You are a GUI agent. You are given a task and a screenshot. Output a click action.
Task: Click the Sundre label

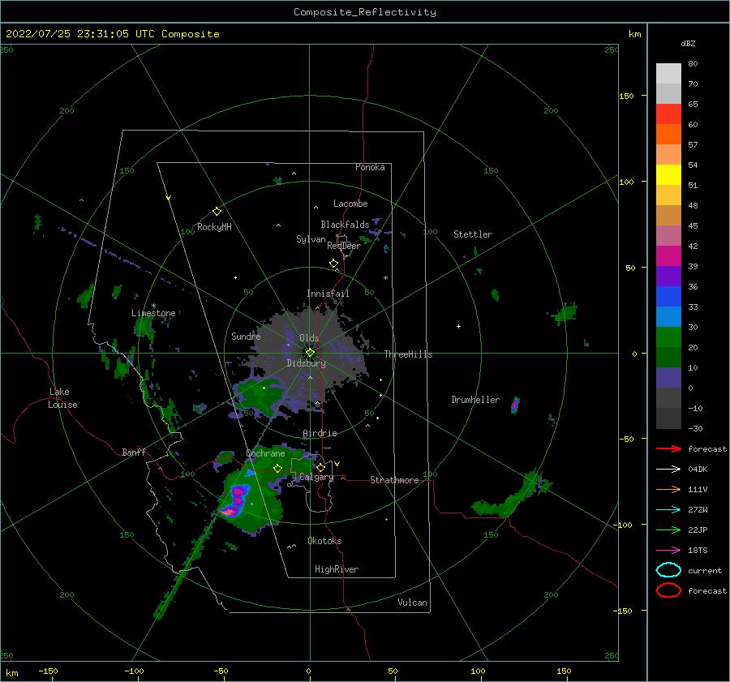coord(246,336)
